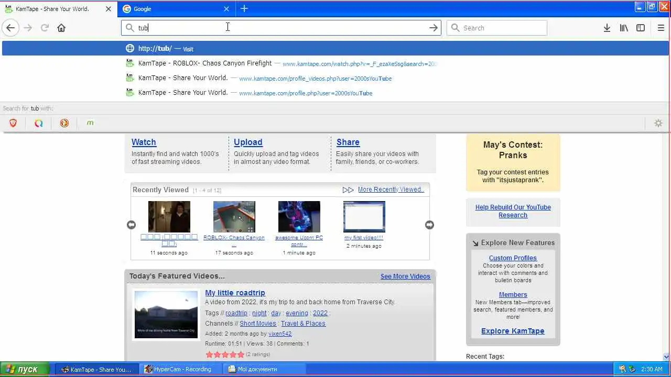
Task: Click the browser Forward arrow button
Action: tap(28, 28)
